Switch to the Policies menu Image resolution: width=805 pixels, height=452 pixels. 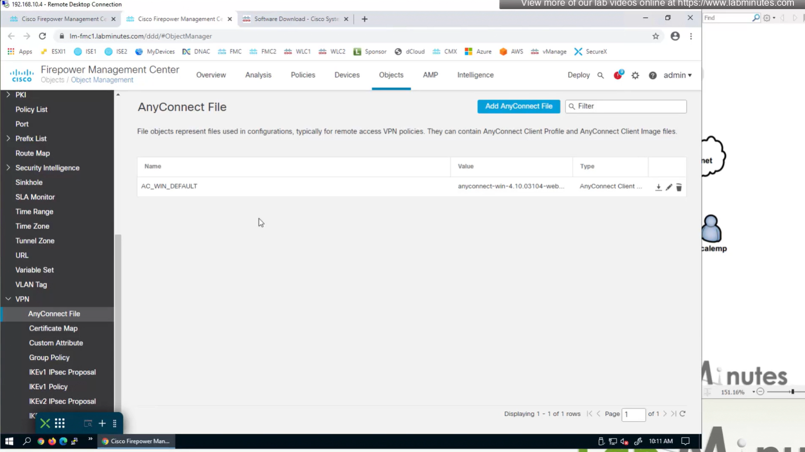pyautogui.click(x=303, y=75)
